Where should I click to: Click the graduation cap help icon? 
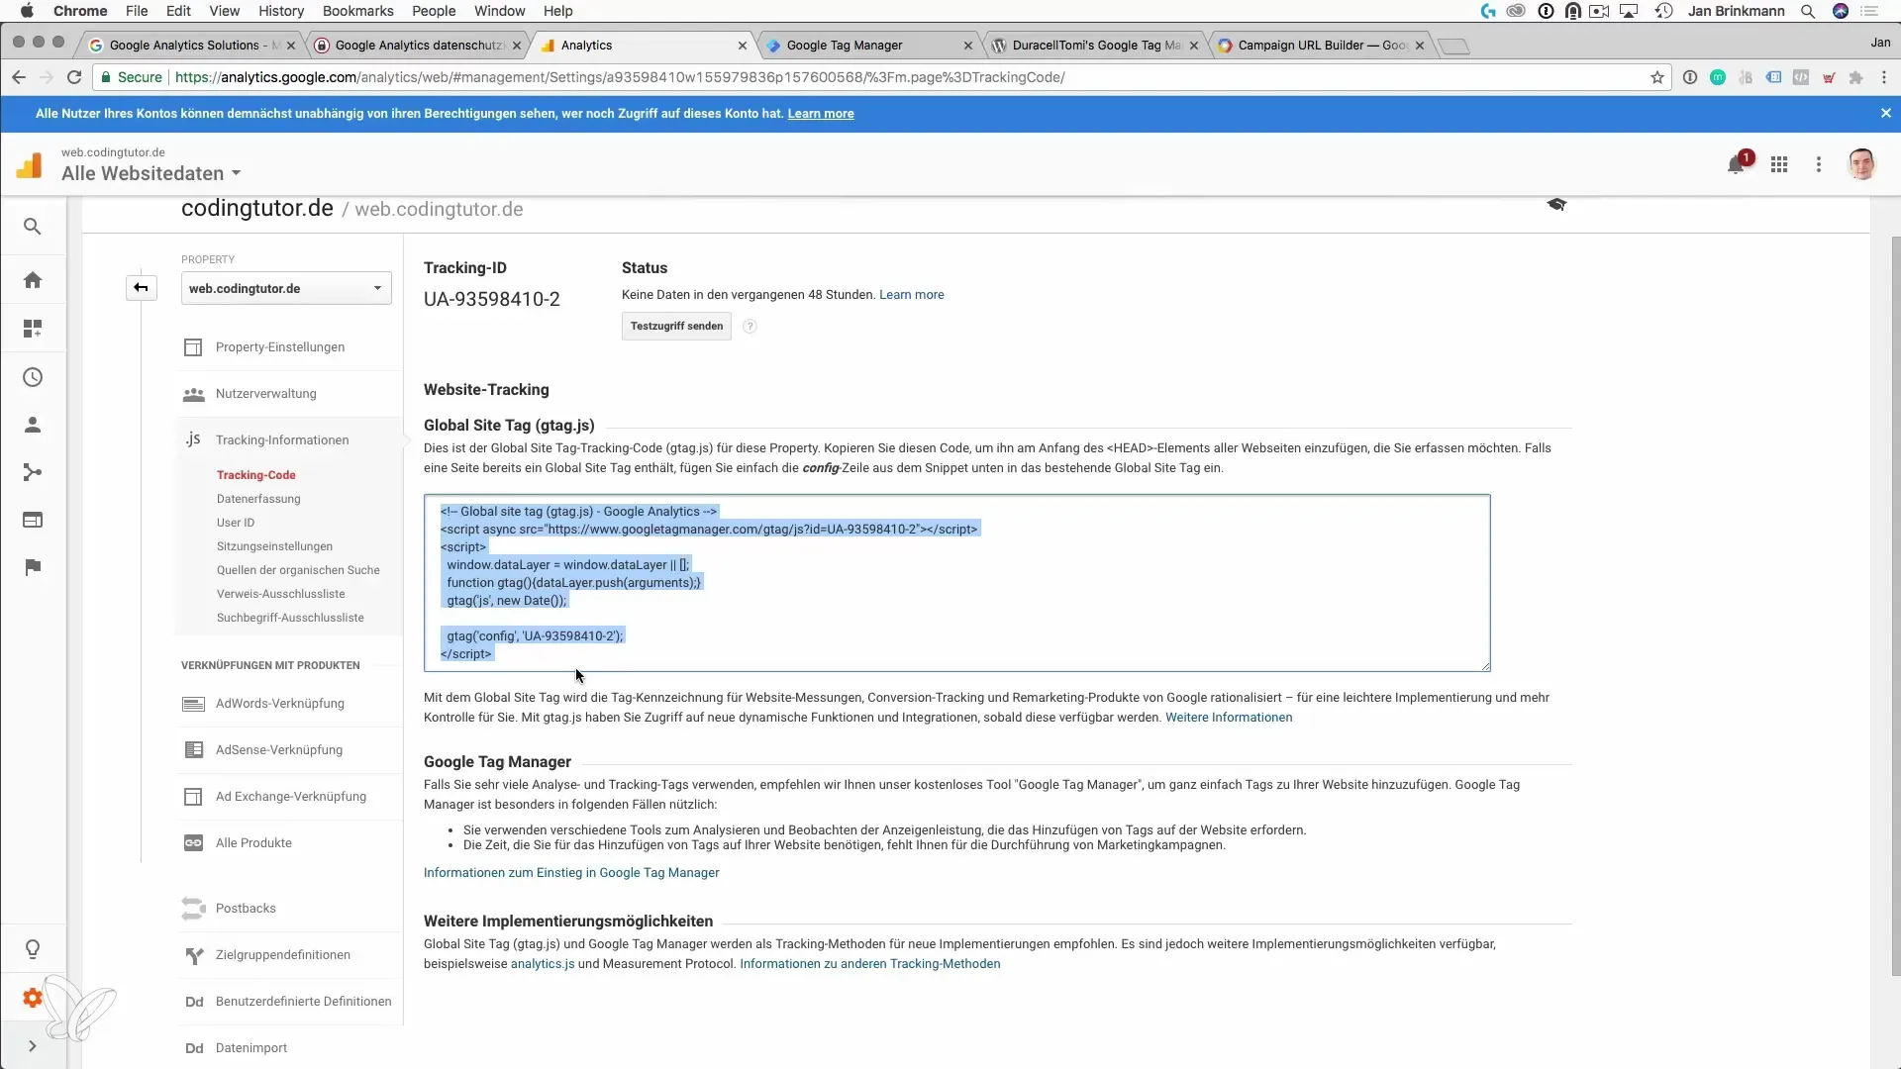(x=1556, y=204)
